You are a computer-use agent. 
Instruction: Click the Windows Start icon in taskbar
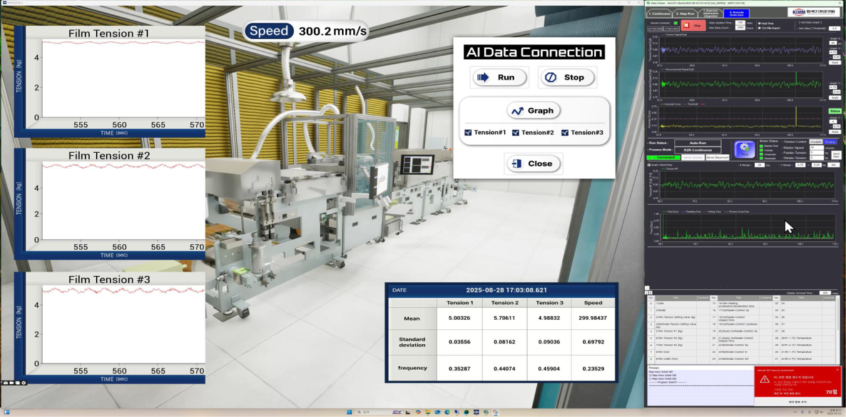(x=349, y=412)
